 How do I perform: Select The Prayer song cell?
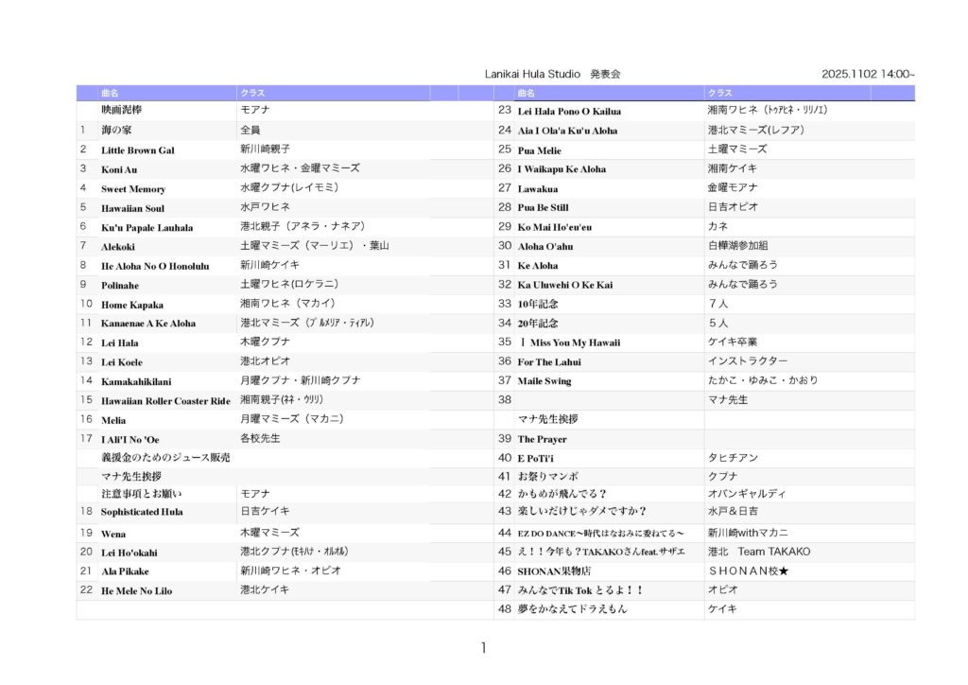coord(542,440)
